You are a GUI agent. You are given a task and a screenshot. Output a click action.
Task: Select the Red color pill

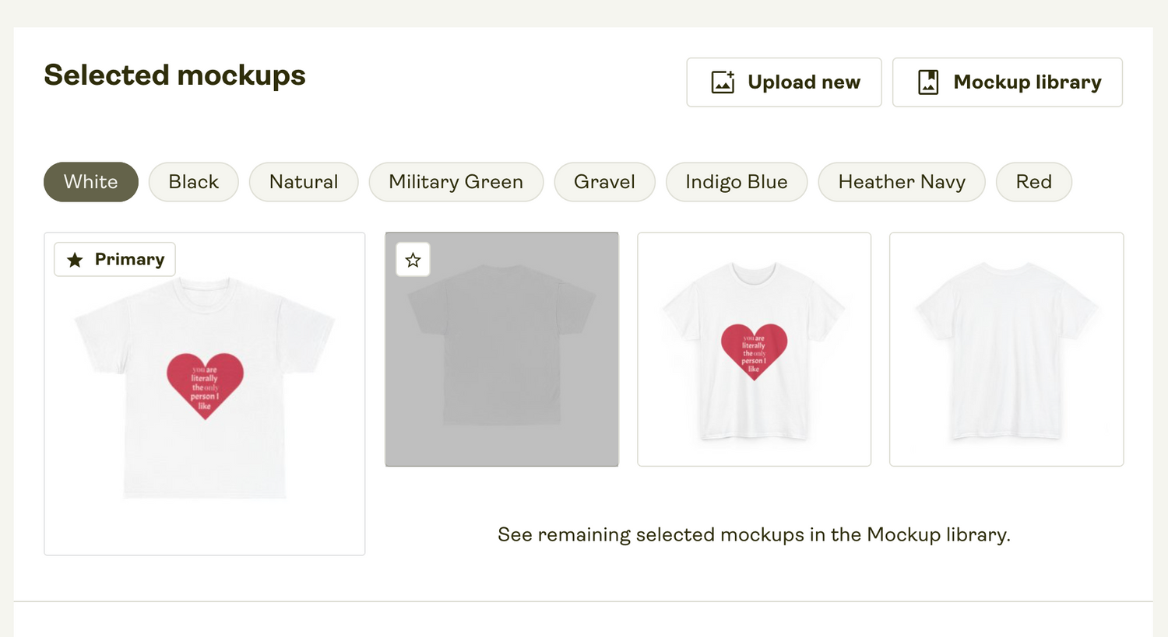coord(1033,182)
